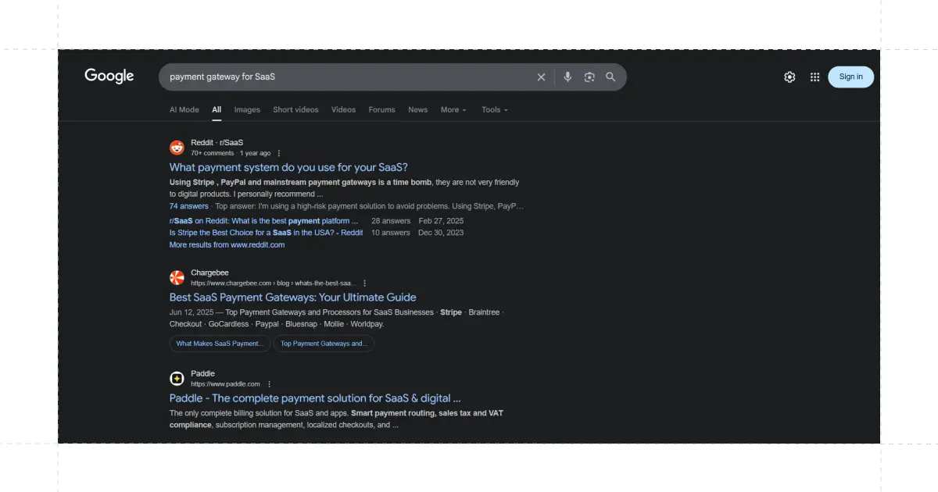Viewport: 938px width, 492px height.
Task: Open the Google apps grid
Action: click(x=814, y=77)
